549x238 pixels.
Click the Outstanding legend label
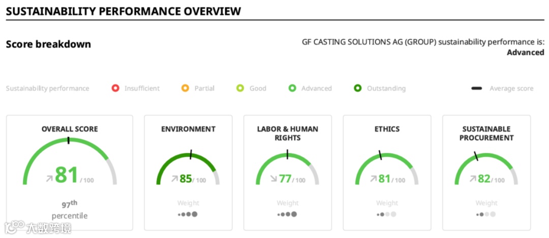pyautogui.click(x=386, y=88)
